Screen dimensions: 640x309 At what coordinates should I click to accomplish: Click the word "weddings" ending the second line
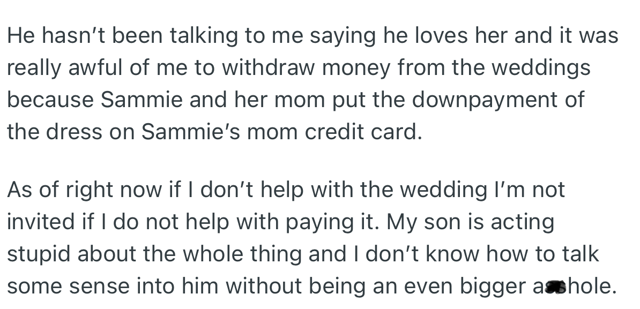[541, 68]
